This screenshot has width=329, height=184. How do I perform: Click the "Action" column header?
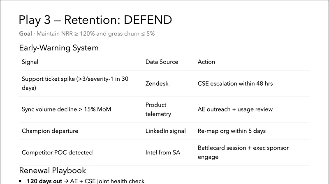(x=206, y=62)
